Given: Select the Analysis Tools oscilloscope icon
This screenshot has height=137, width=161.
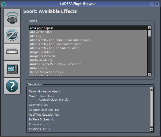Looking at the screenshot, I should [12, 69].
